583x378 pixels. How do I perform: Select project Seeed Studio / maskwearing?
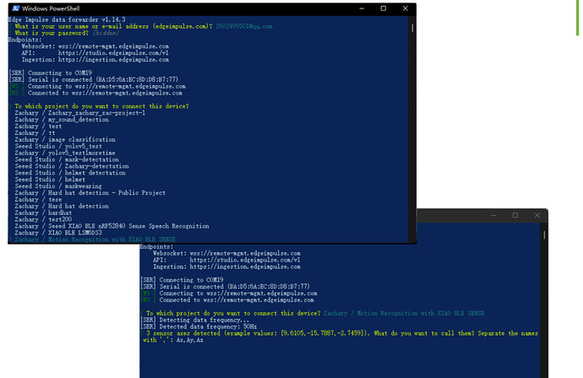click(58, 186)
